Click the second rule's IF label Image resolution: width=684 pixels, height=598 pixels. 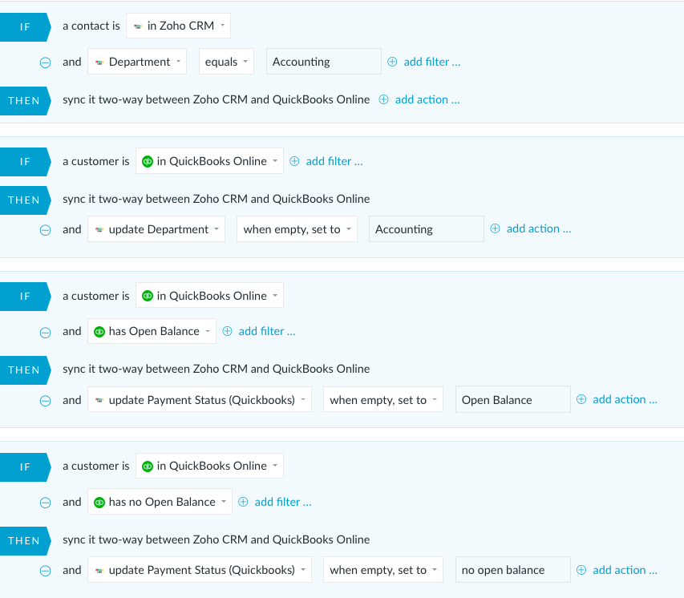click(x=25, y=162)
